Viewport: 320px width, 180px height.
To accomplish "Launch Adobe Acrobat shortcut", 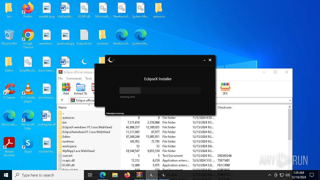I will pyautogui.click(x=9, y=147).
